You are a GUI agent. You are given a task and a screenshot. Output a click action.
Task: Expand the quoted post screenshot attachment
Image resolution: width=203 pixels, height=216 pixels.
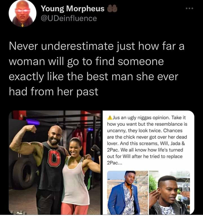pyautogui.click(x=149, y=162)
